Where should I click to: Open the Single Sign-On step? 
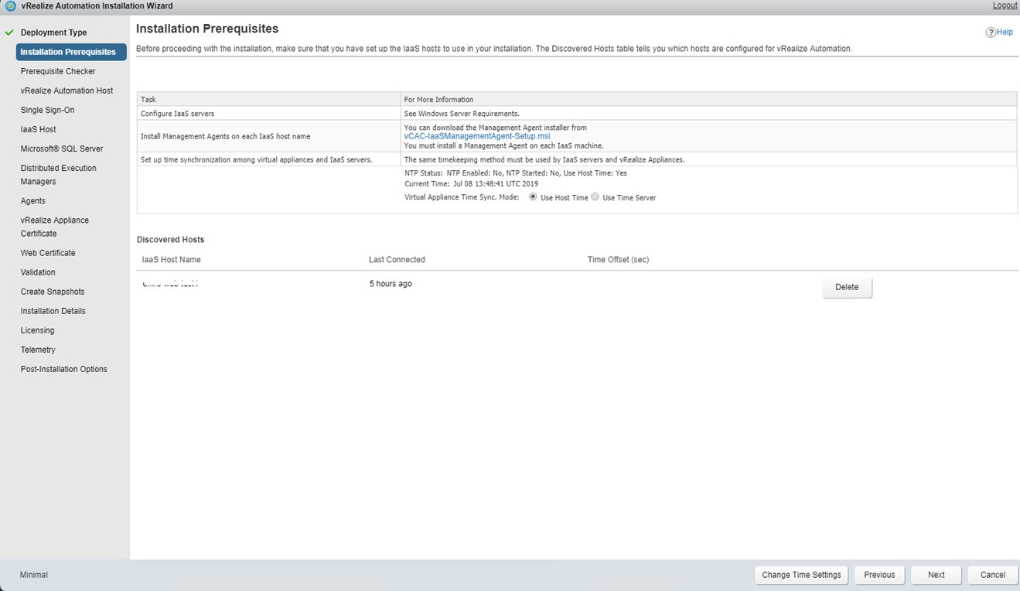coord(47,110)
